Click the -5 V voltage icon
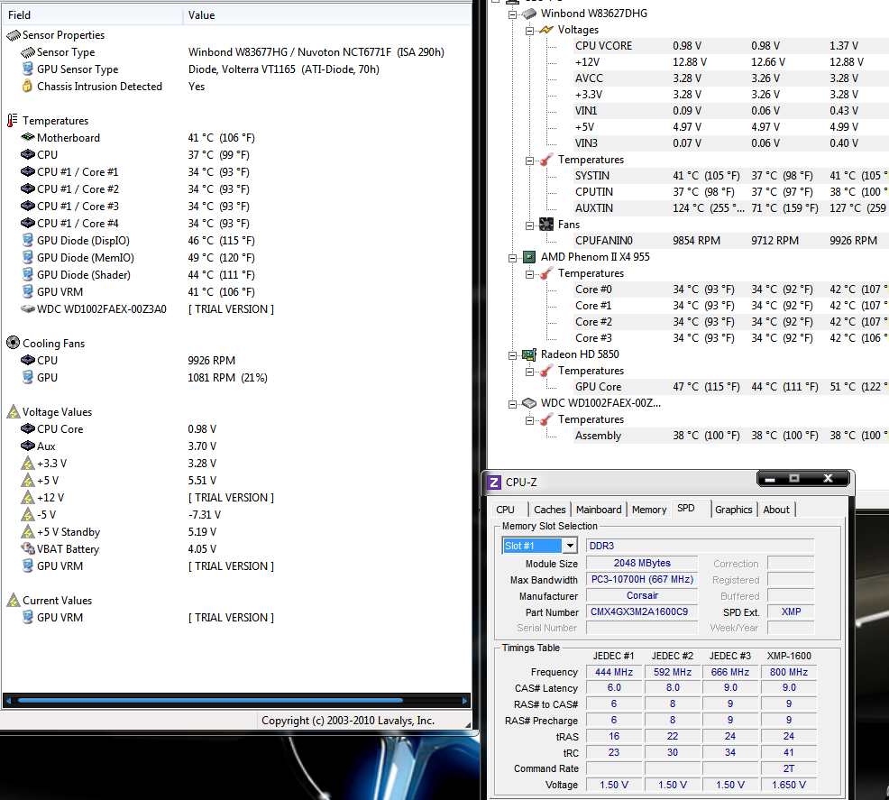 click(x=28, y=514)
